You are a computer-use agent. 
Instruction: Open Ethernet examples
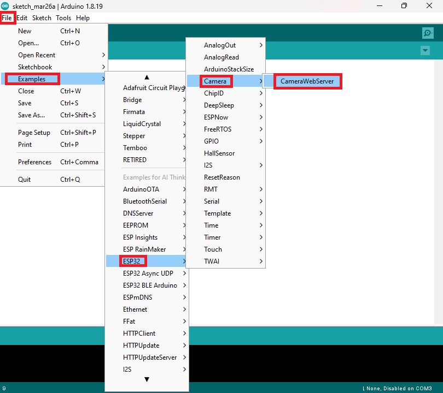point(147,309)
